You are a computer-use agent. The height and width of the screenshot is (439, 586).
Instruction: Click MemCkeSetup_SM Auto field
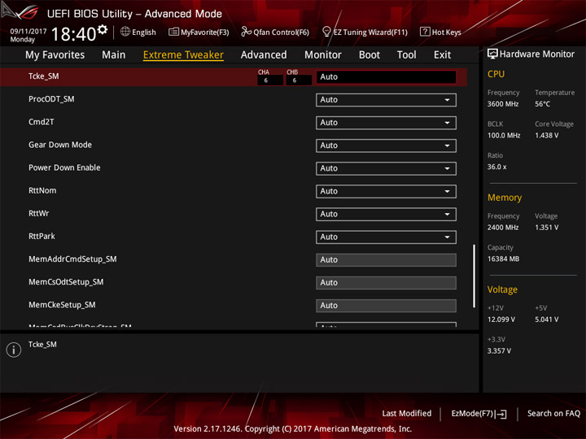click(386, 306)
